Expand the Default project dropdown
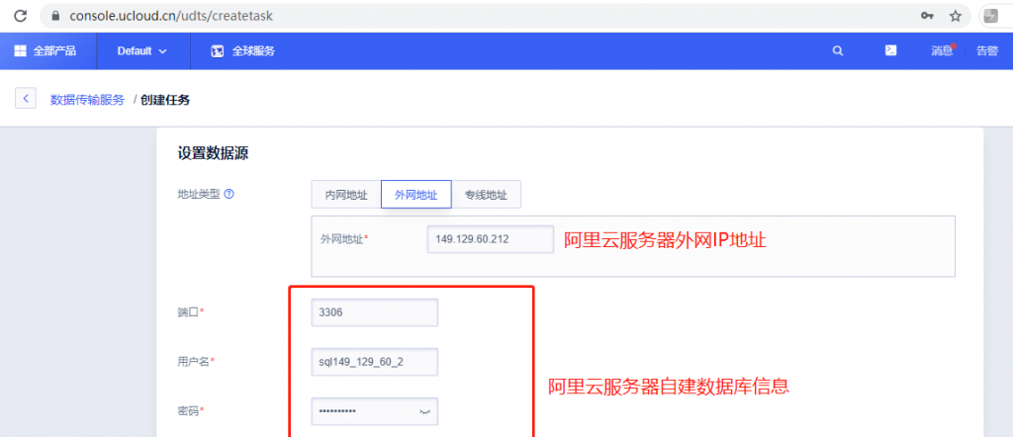Image resolution: width=1013 pixels, height=437 pixels. 142,51
